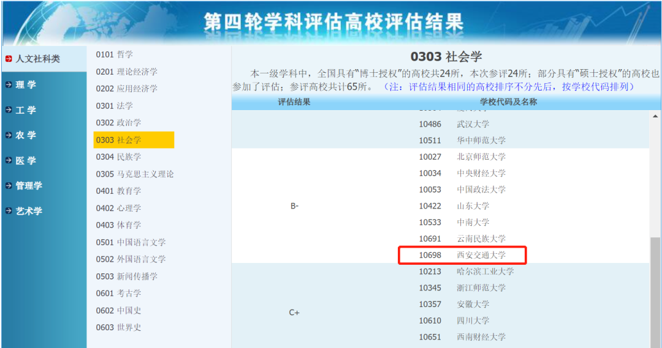
Task: Click the C+ grade cell
Action: pos(294,313)
